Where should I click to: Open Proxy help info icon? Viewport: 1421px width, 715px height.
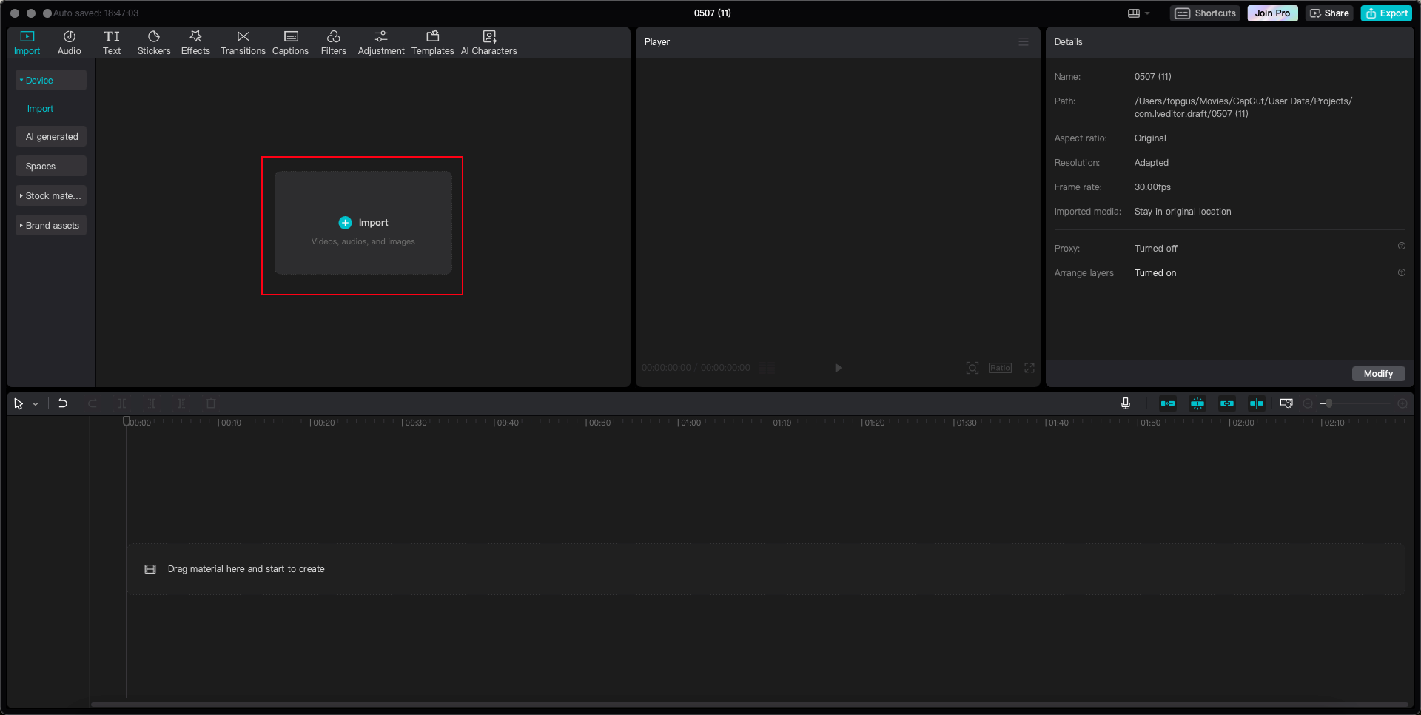[1401, 246]
